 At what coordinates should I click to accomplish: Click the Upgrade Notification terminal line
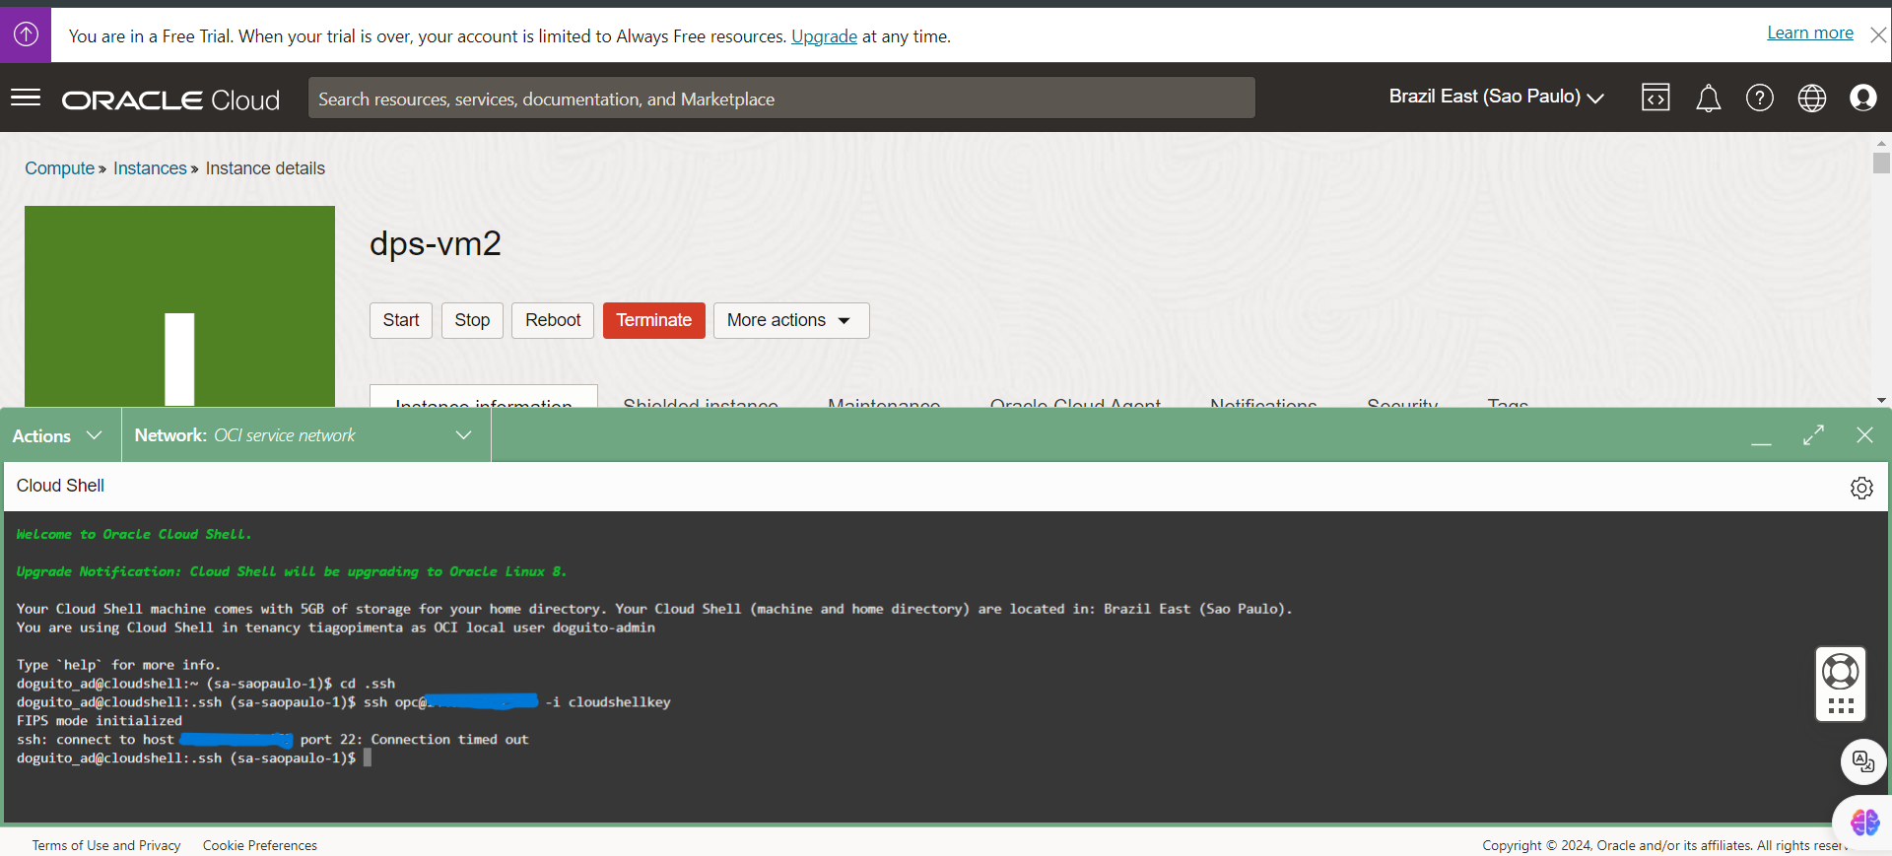(x=292, y=571)
